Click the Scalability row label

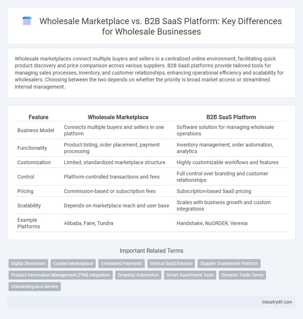[29, 206]
